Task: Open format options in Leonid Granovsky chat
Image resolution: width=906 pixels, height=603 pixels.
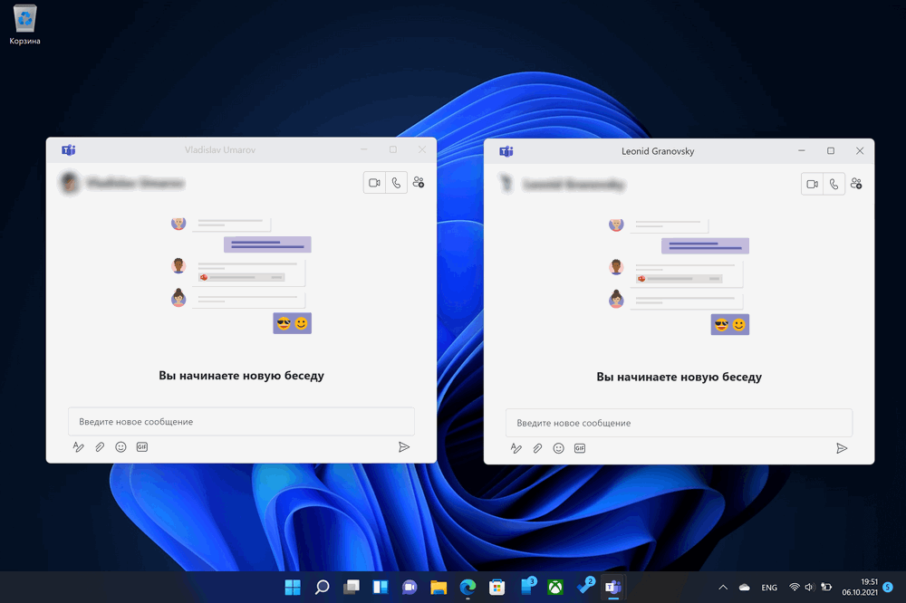Action: [x=516, y=448]
